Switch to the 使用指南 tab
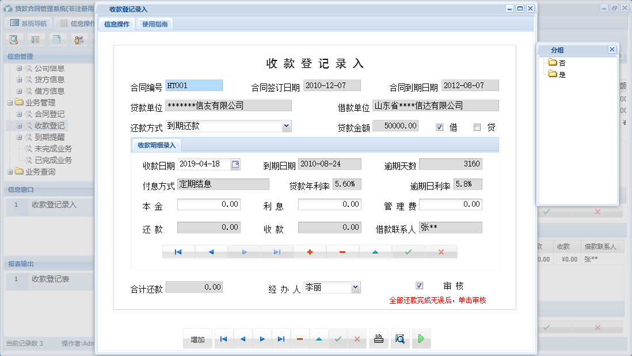The image size is (632, 356). point(154,24)
